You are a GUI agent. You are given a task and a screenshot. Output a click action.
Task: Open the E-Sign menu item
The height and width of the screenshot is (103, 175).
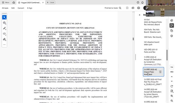click(x=30, y=8)
